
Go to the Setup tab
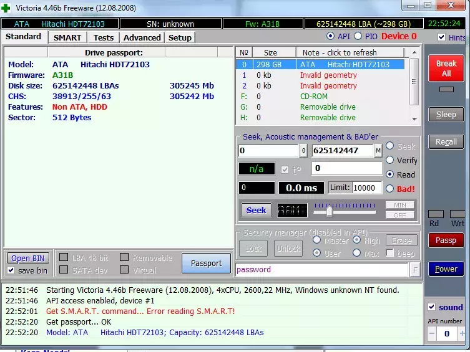(180, 37)
